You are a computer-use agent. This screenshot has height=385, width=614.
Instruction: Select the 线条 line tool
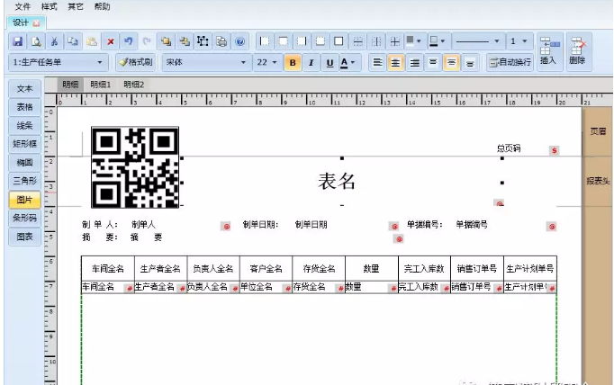(24, 126)
